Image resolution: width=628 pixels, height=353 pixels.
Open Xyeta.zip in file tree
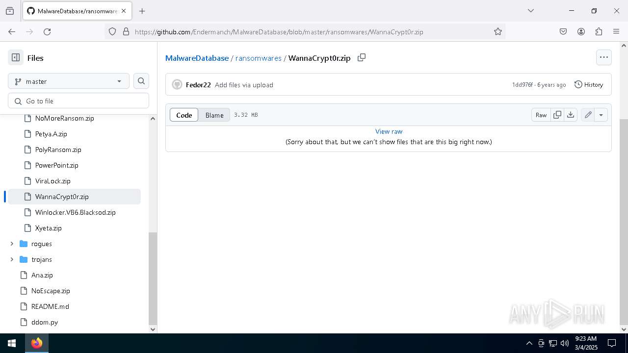(x=48, y=228)
